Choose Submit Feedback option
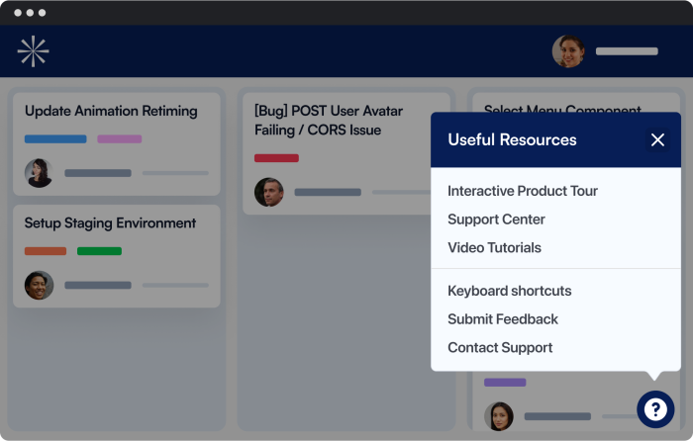This screenshot has width=693, height=441. click(503, 319)
